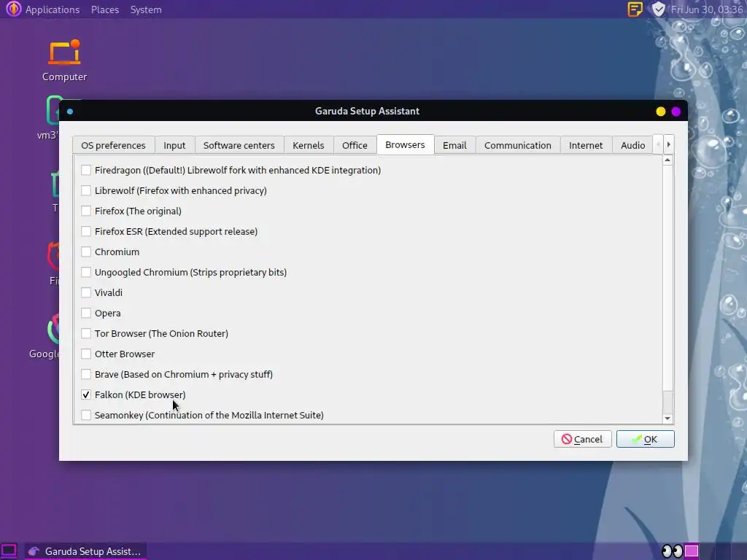747x560 pixels.
Task: Enable the Chromium checkbox
Action: 86,252
